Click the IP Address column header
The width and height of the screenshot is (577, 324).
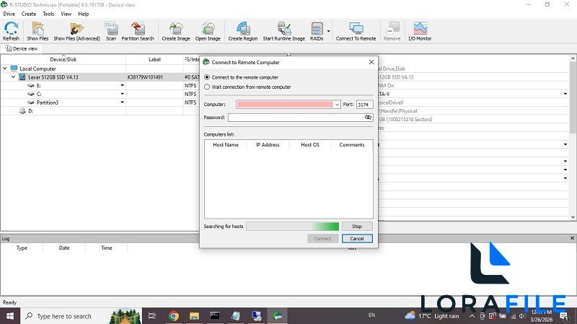click(268, 145)
